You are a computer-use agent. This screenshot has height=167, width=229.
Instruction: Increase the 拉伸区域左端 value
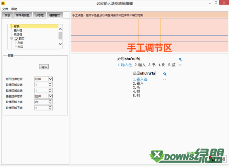pos(50,83)
